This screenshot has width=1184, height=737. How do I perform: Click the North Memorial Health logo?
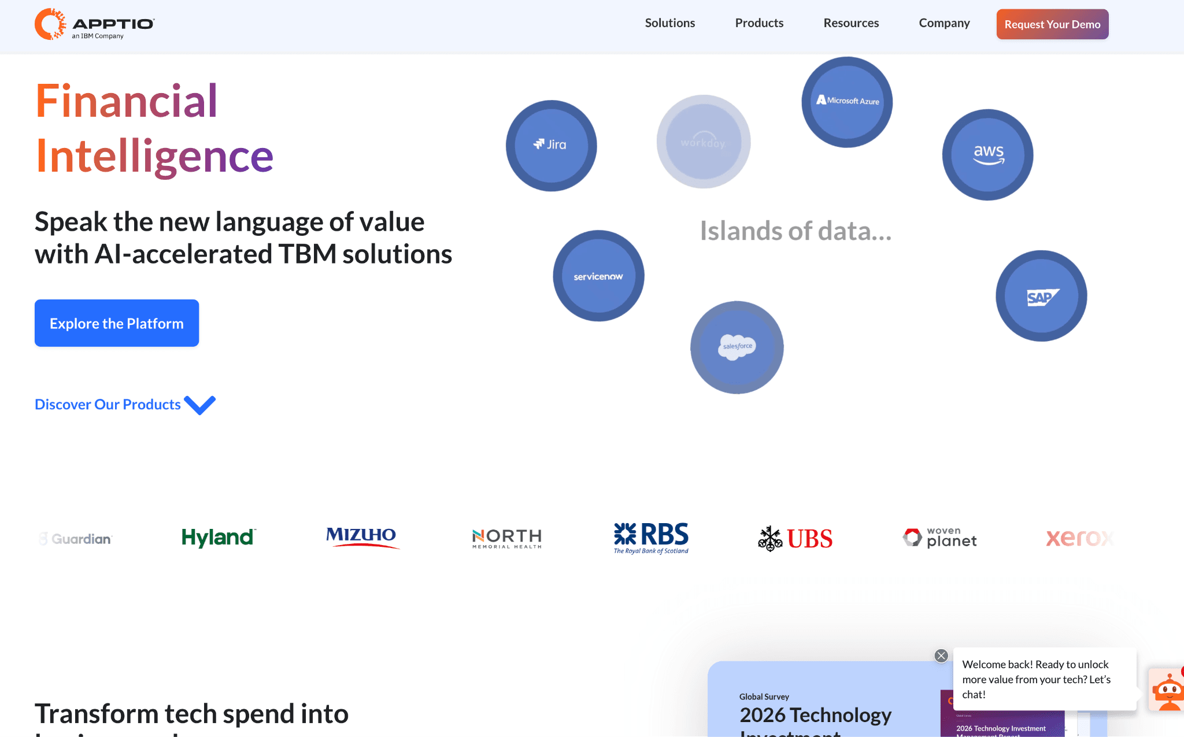[507, 539]
